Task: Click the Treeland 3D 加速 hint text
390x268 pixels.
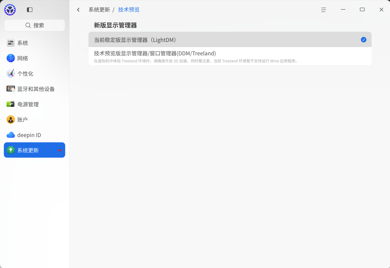Action: click(x=196, y=61)
